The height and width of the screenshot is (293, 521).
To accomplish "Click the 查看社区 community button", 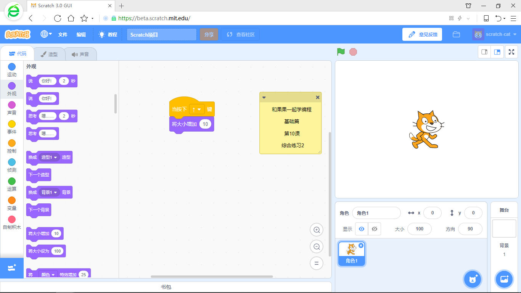I will point(240,34).
